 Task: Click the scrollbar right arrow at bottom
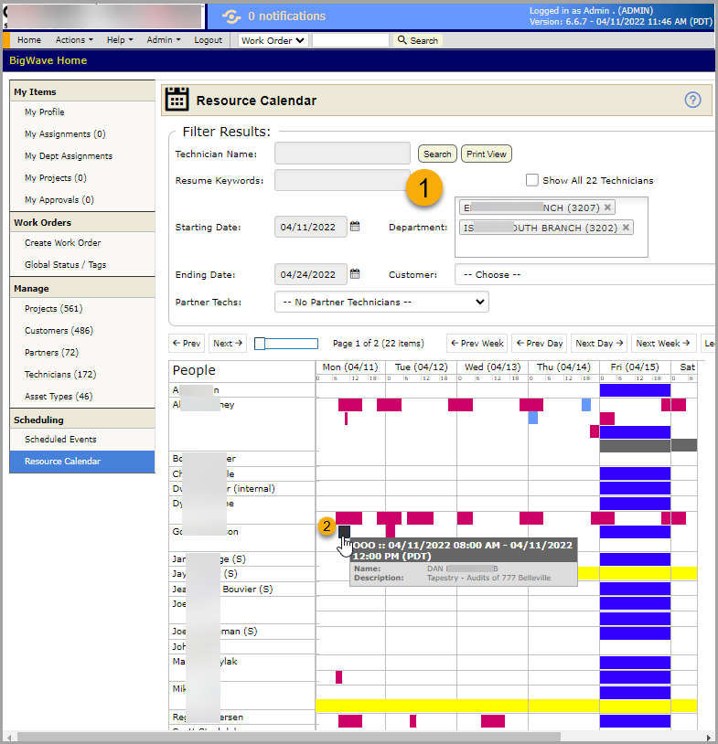[x=709, y=737]
